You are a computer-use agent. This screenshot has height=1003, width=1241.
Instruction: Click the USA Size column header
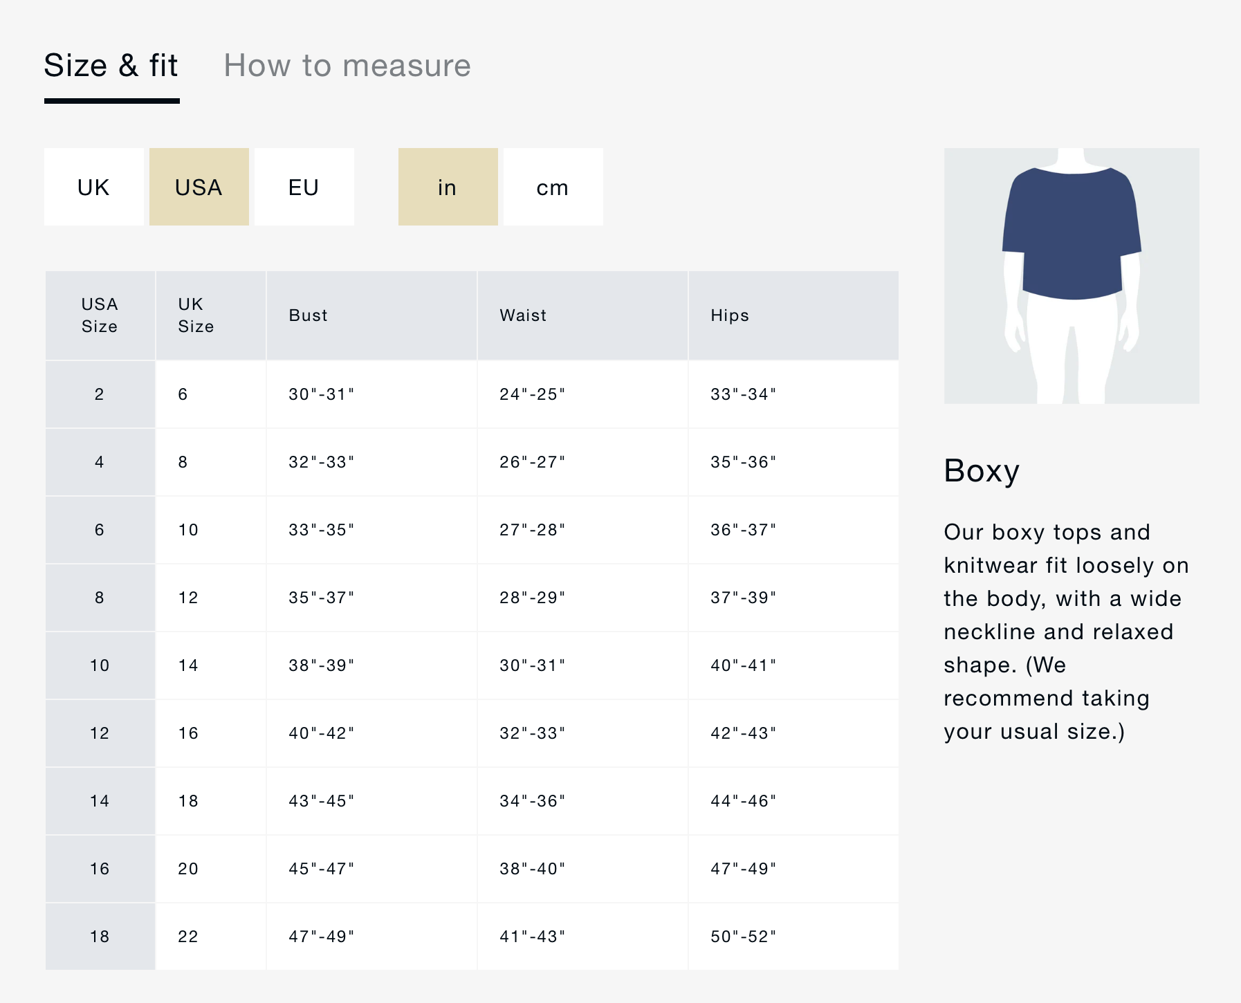[100, 315]
